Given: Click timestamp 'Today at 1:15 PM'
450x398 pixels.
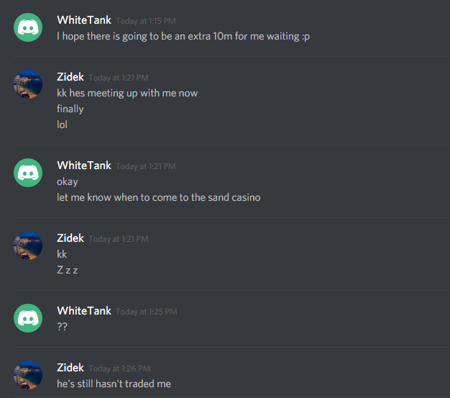Looking at the screenshot, I should coord(146,21).
